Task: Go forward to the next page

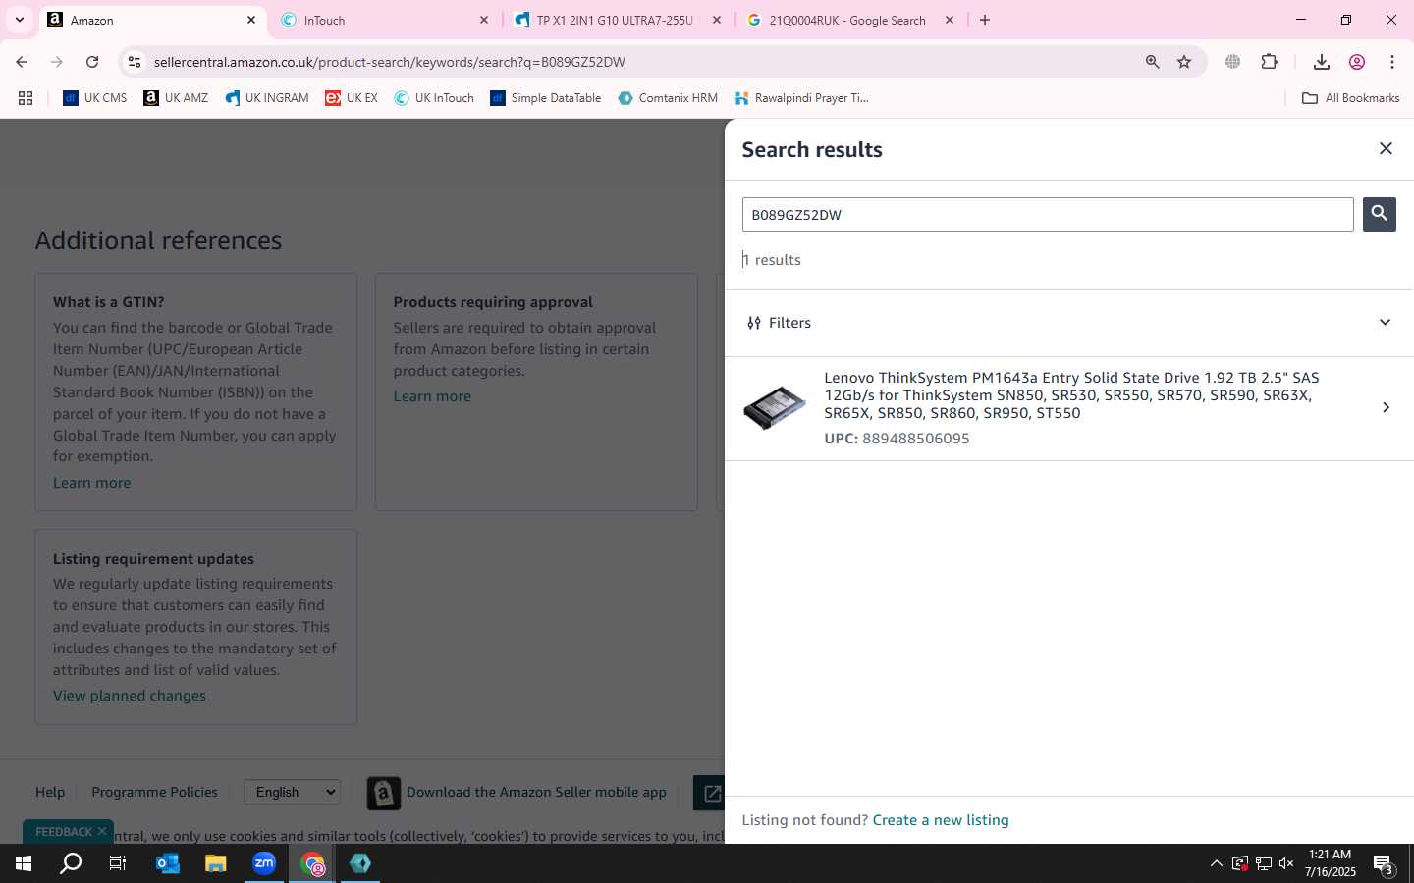Action: [x=57, y=62]
